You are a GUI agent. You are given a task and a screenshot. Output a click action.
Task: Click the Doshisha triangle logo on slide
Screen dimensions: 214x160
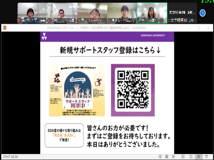[44, 36]
